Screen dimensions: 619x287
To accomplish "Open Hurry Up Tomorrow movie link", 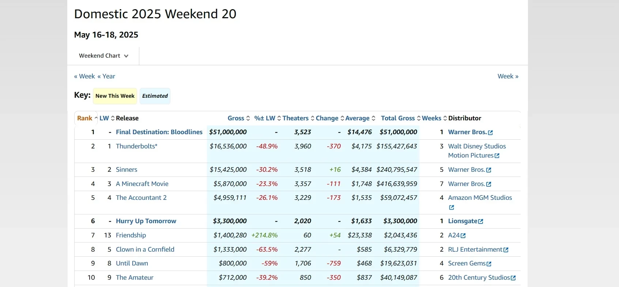I will coord(146,221).
